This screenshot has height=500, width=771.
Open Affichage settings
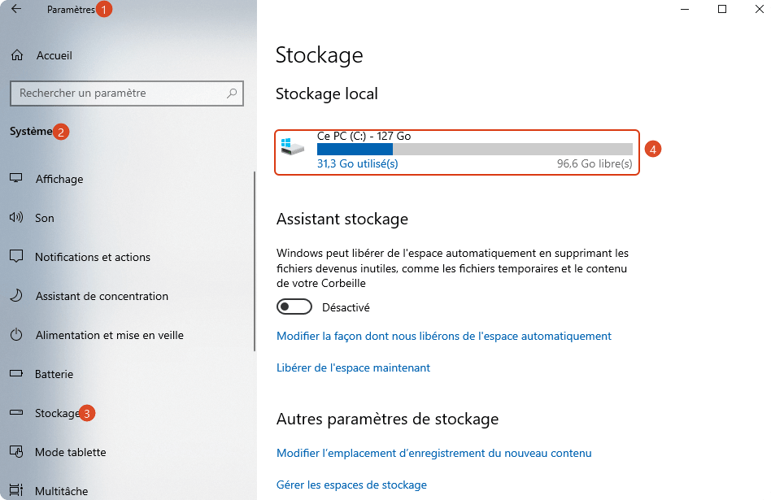coord(59,179)
